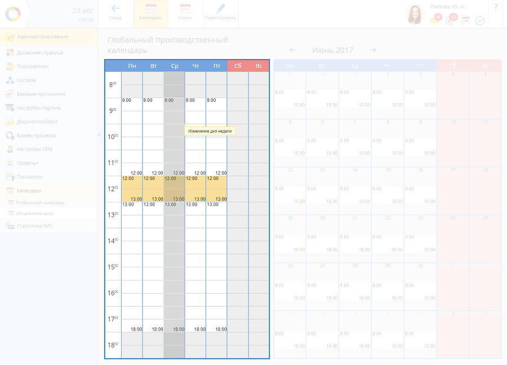Select June 14 in month calendar
The image size is (507, 365).
click(355, 191)
